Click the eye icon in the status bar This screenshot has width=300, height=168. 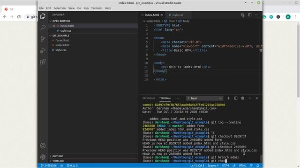pyautogui.click(x=61, y=166)
